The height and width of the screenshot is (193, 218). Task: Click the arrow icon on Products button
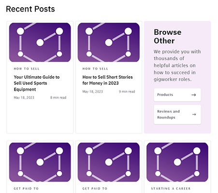point(193,95)
